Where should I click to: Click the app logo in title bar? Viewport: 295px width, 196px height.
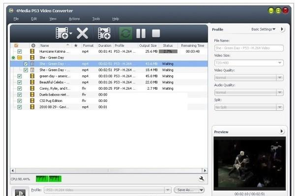click(x=11, y=10)
